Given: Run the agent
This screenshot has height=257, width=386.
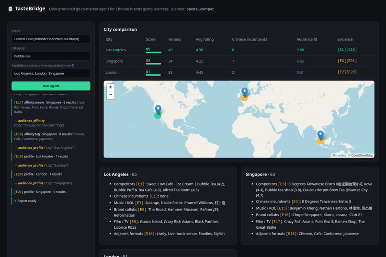Looking at the screenshot, I should (51, 86).
